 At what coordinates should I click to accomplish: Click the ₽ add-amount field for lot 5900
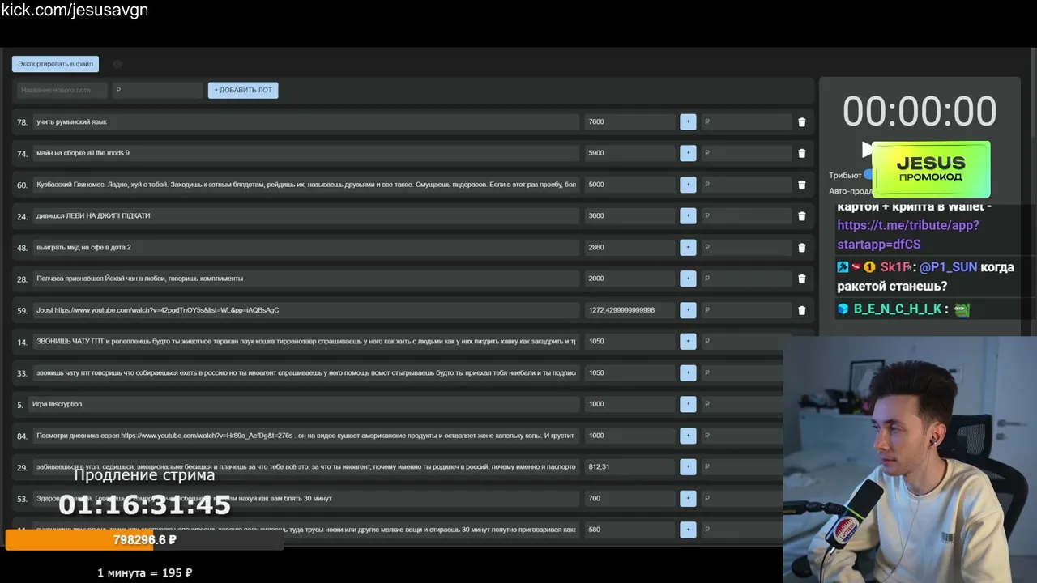tap(746, 153)
